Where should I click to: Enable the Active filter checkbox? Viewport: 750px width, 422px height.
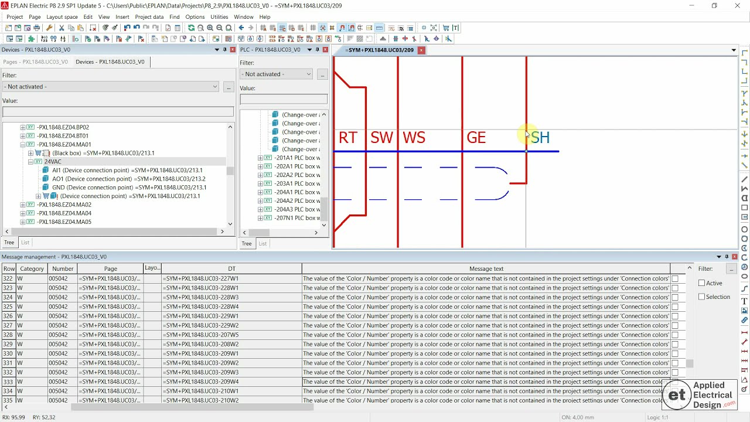click(x=702, y=283)
